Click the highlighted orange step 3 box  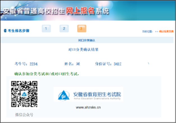click(x=82, y=29)
